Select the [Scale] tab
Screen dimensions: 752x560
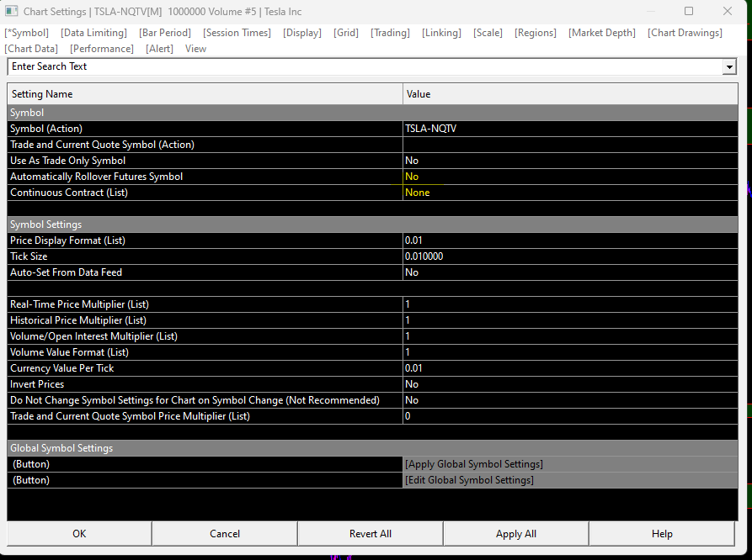pyautogui.click(x=488, y=33)
